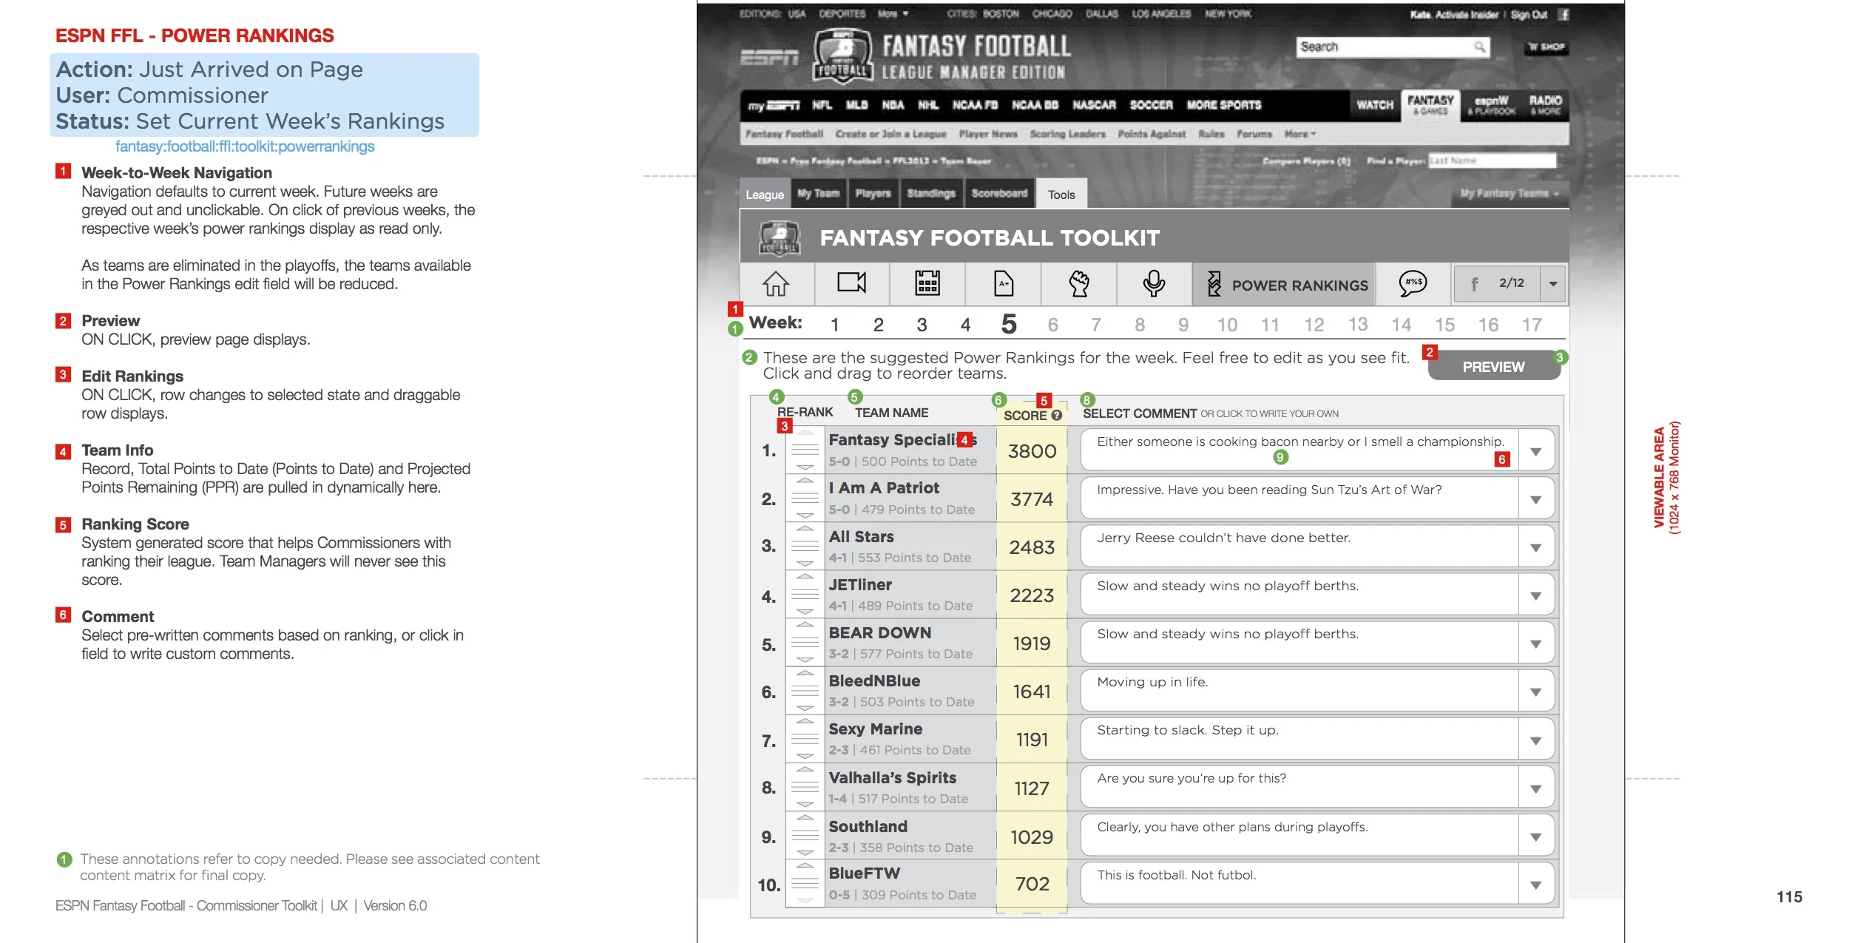Open the toolkit home icon
This screenshot has height=943, width=1849.
776,283
